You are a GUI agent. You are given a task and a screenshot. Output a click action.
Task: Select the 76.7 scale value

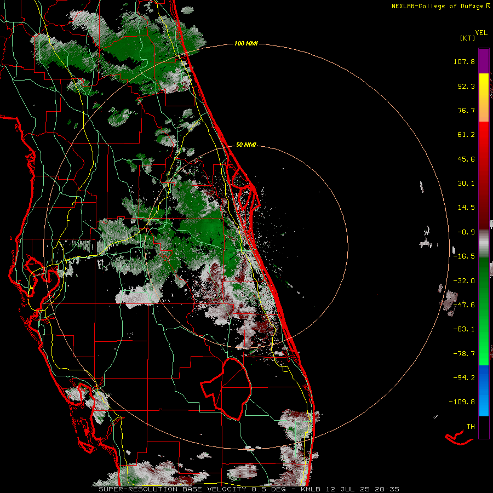pyautogui.click(x=466, y=110)
